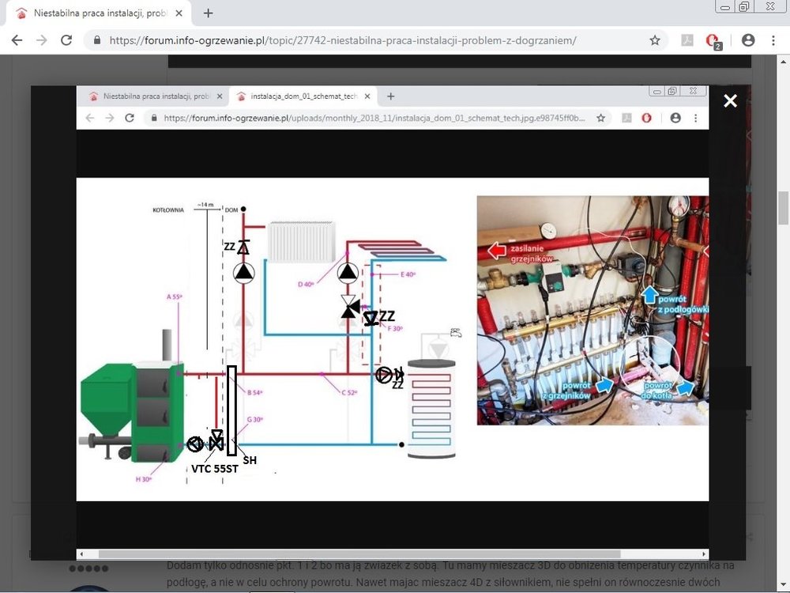790x593 pixels.
Task: Click the forum.info-ogrzewanie.pl address bar
Action: (x=355, y=40)
